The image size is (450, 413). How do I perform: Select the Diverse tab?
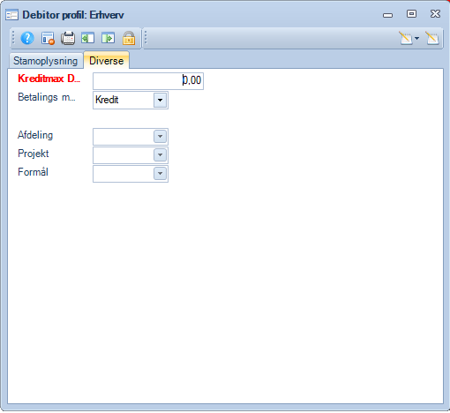tap(107, 61)
